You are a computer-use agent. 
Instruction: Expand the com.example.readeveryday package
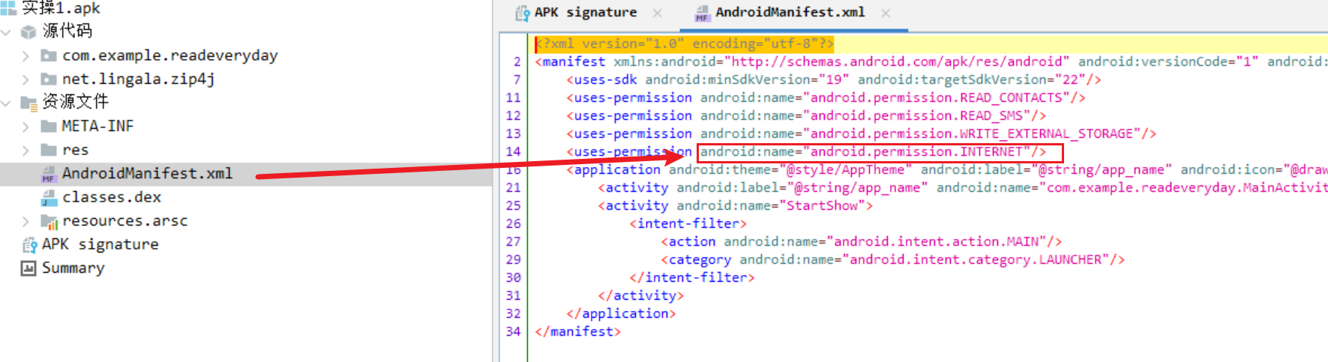click(25, 56)
